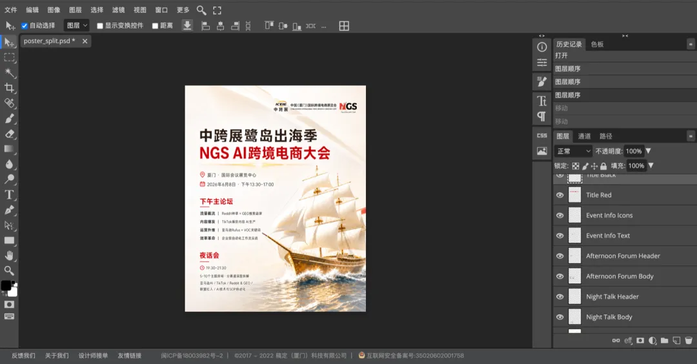Open the 图层 auto-select target dropdown
The width and height of the screenshot is (697, 364).
point(76,26)
